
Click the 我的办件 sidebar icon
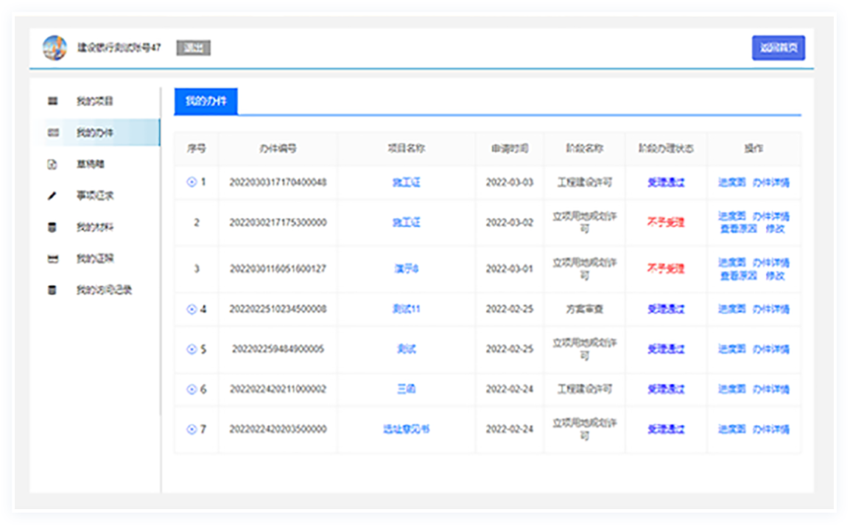click(x=52, y=133)
